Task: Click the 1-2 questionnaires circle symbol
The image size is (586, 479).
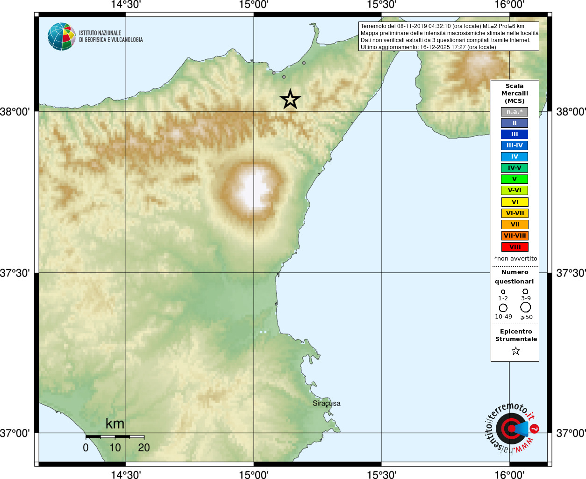Action: pyautogui.click(x=503, y=292)
